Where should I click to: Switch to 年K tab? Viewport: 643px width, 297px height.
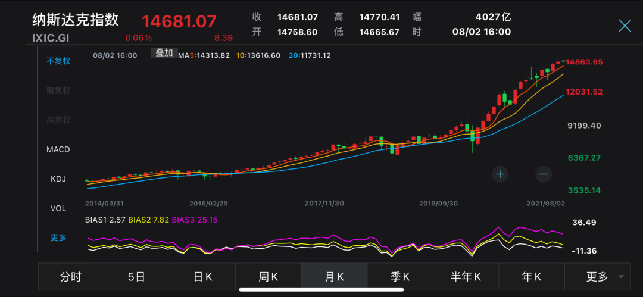532,277
